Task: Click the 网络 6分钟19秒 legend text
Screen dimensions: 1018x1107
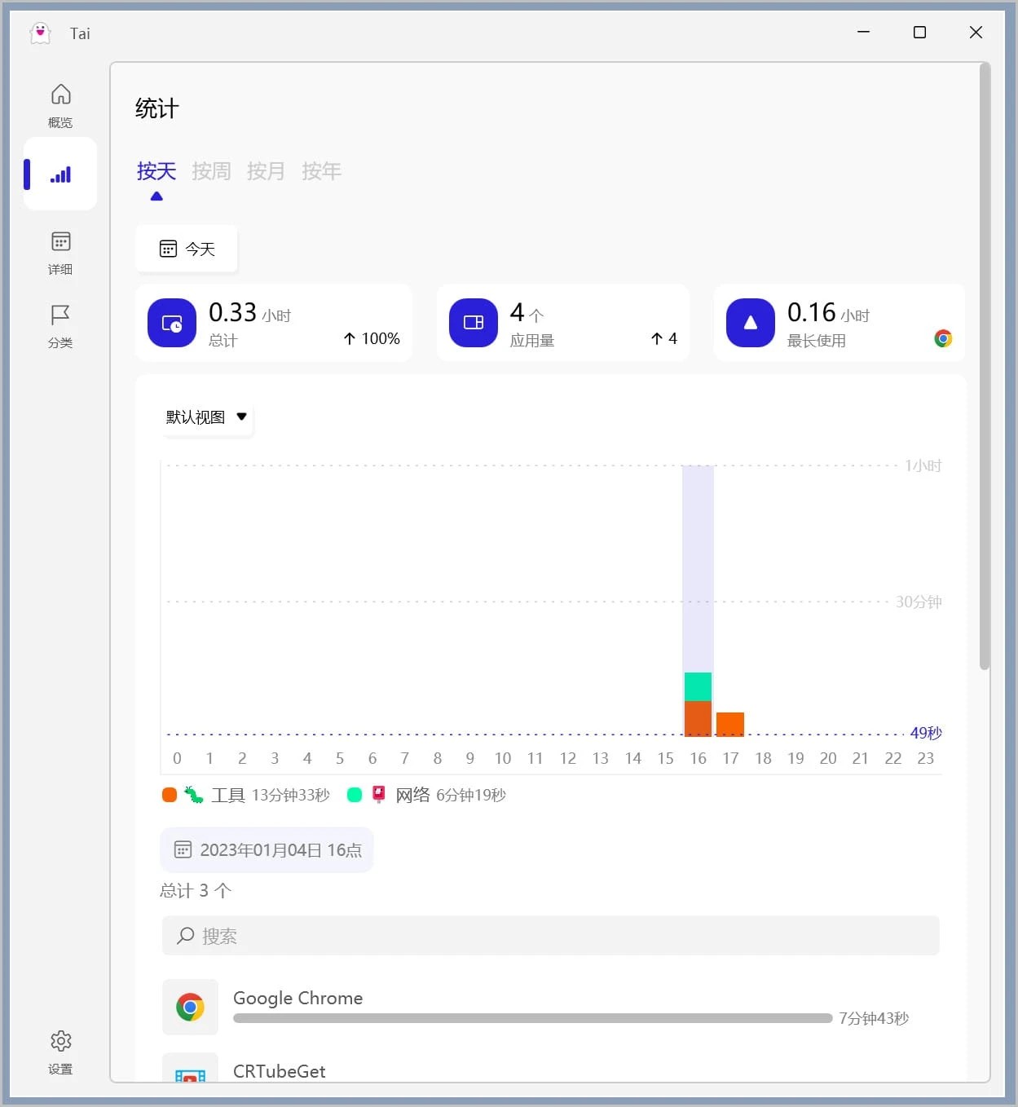Action: [451, 795]
